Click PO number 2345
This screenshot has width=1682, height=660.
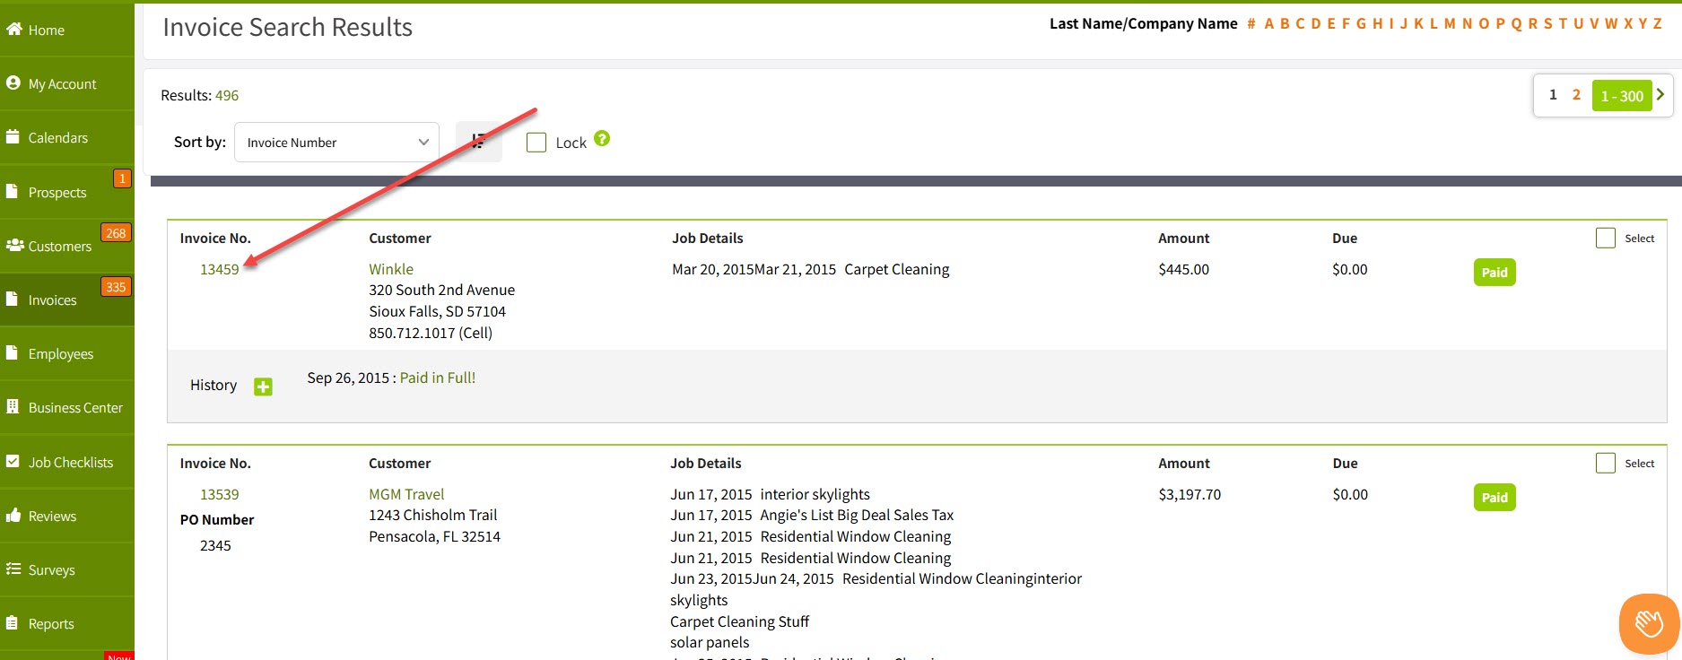215,545
